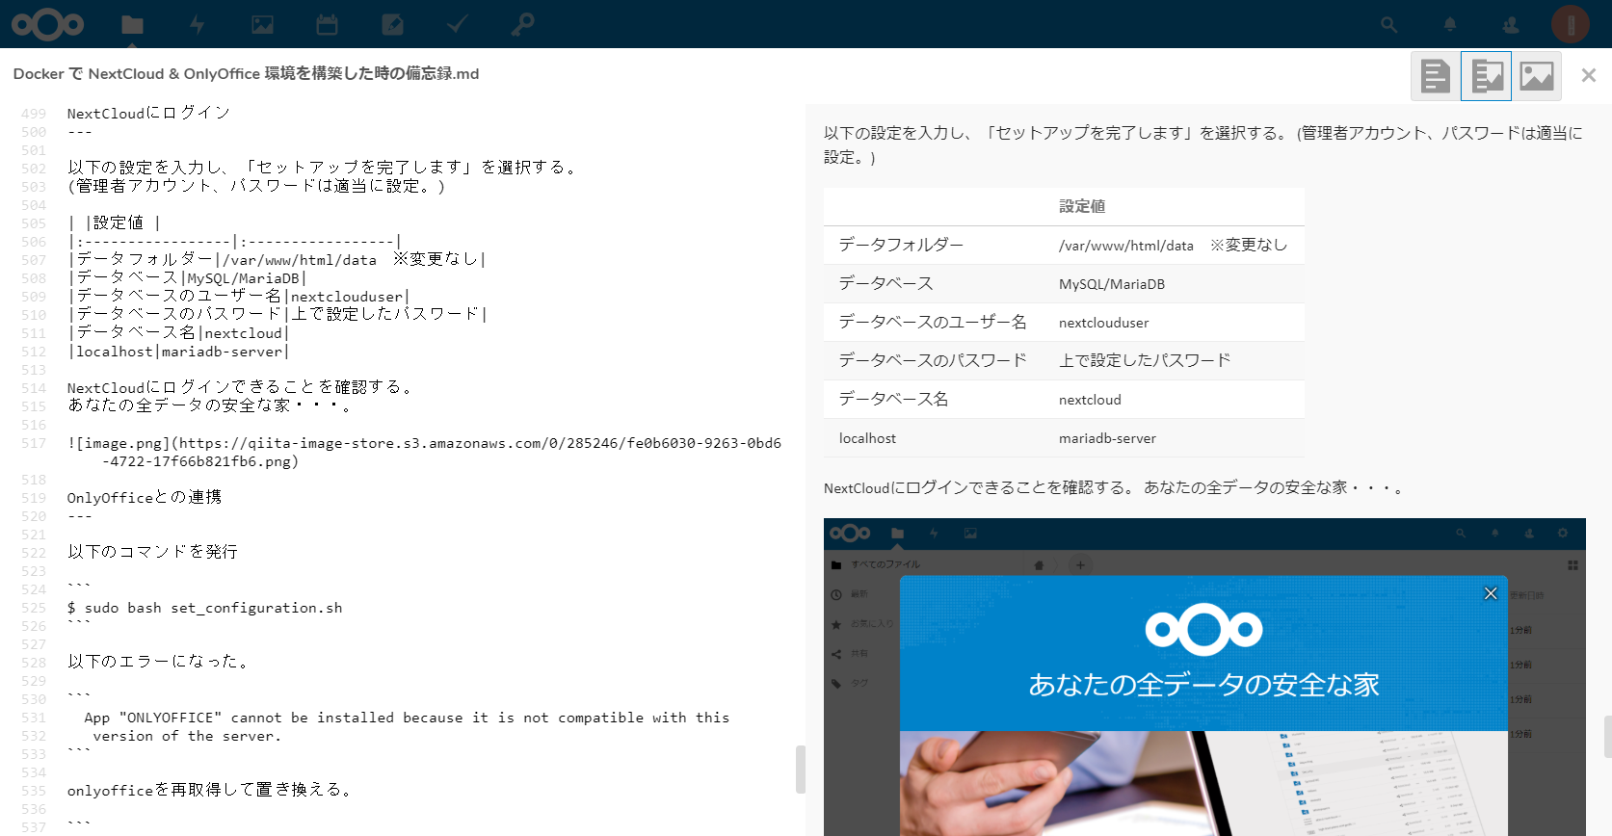Switch to preview-only image view

pos(1537,76)
